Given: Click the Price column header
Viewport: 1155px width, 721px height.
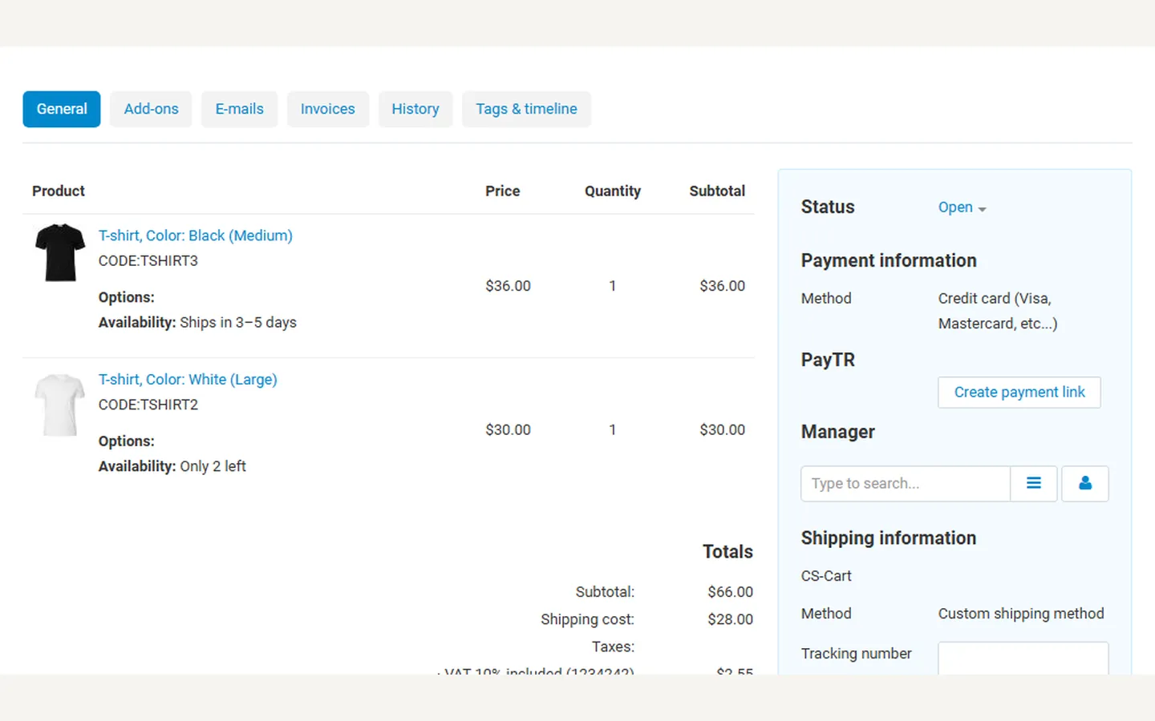Looking at the screenshot, I should 503,191.
